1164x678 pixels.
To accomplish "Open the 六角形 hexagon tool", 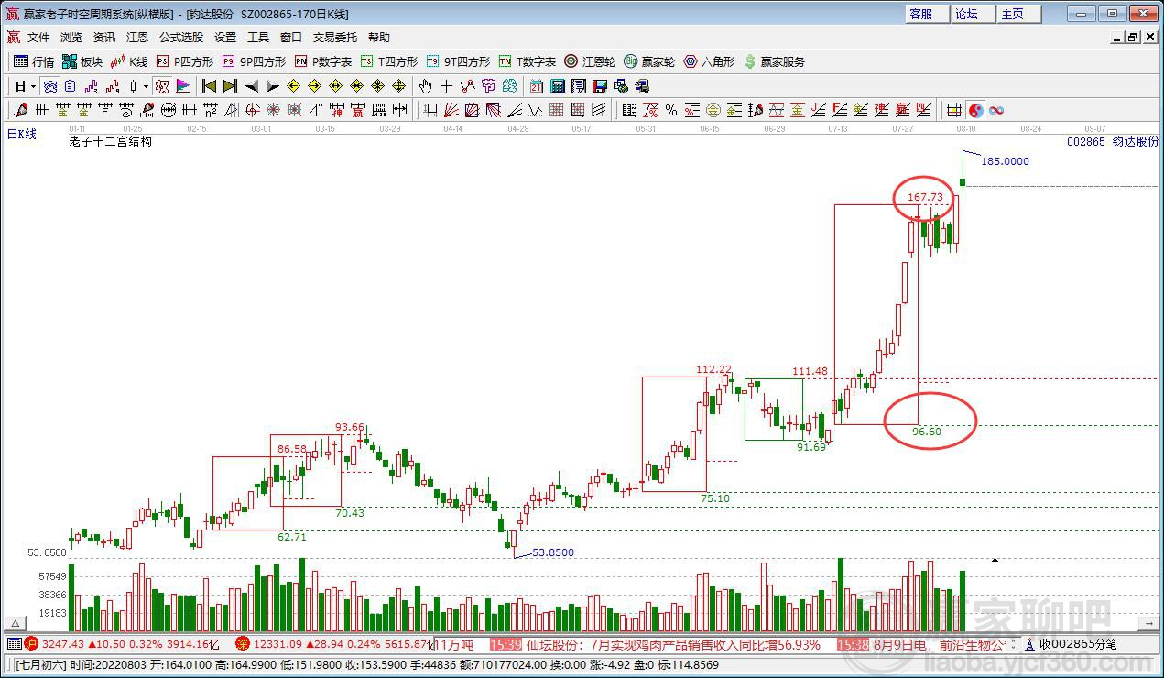I will click(708, 61).
